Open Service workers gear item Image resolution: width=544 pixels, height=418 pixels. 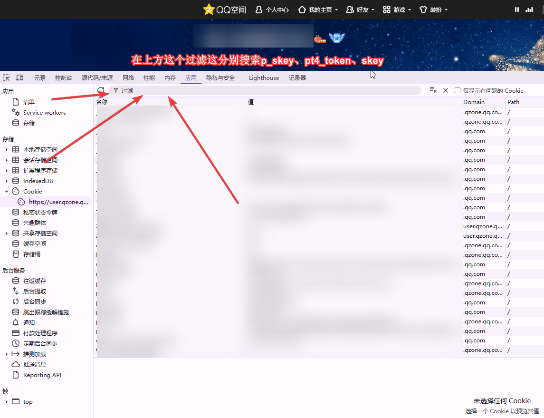pyautogui.click(x=44, y=113)
